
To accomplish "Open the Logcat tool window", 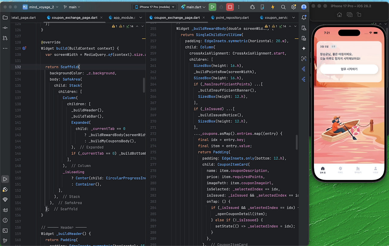I will tap(5, 210).
